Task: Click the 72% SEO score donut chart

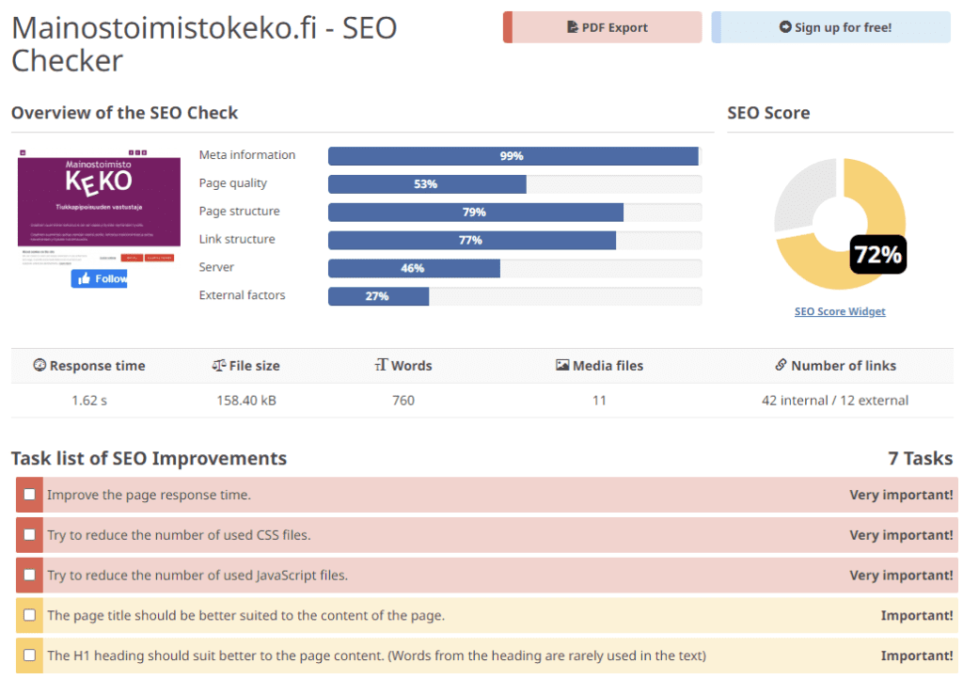Action: (x=840, y=224)
